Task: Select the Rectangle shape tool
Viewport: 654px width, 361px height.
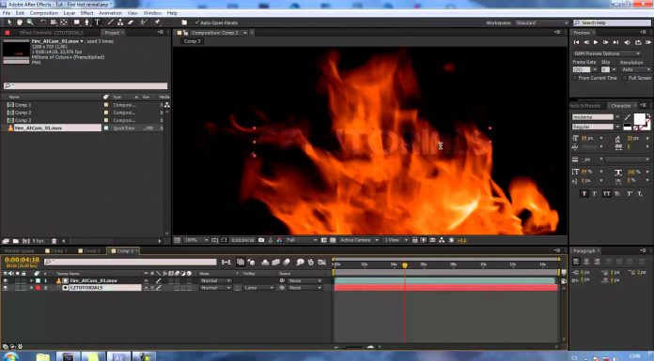Action: click(x=77, y=23)
